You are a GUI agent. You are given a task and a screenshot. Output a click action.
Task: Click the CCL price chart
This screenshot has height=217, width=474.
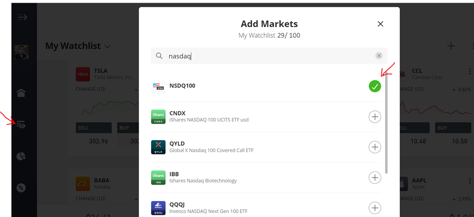click(435, 108)
